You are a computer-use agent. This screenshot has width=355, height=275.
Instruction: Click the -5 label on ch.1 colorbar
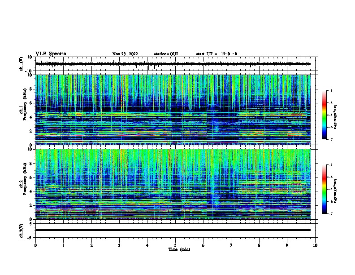coord(331,115)
